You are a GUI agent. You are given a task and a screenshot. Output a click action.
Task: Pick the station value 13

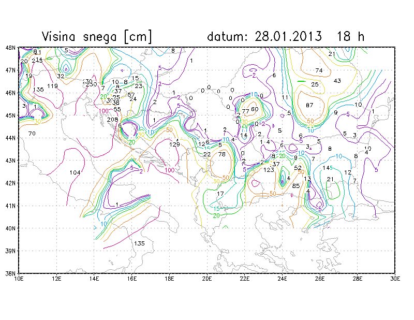307,179
